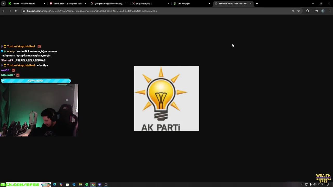Open the zoom magnifier in address bar
Image resolution: width=333 pixels, height=187 pixels.
pos(293,11)
